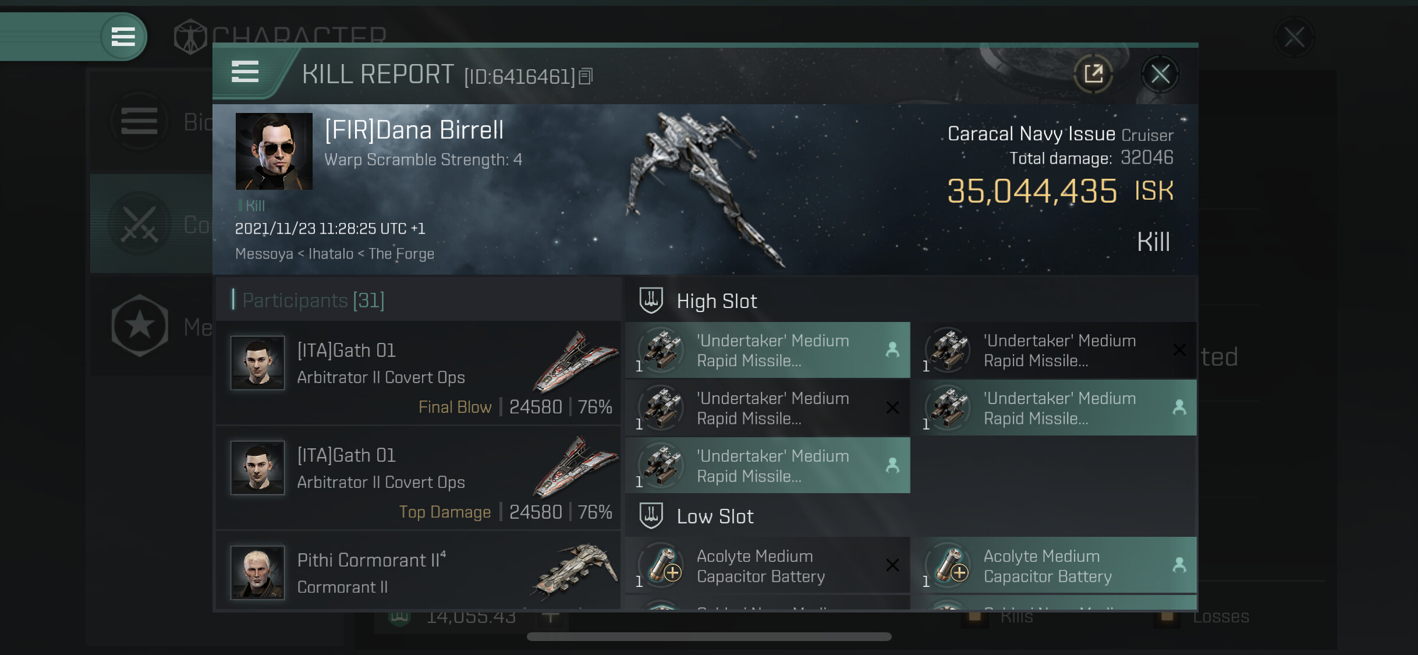This screenshot has width=1418, height=655.
Task: Click the High Slot section icon
Action: point(651,300)
